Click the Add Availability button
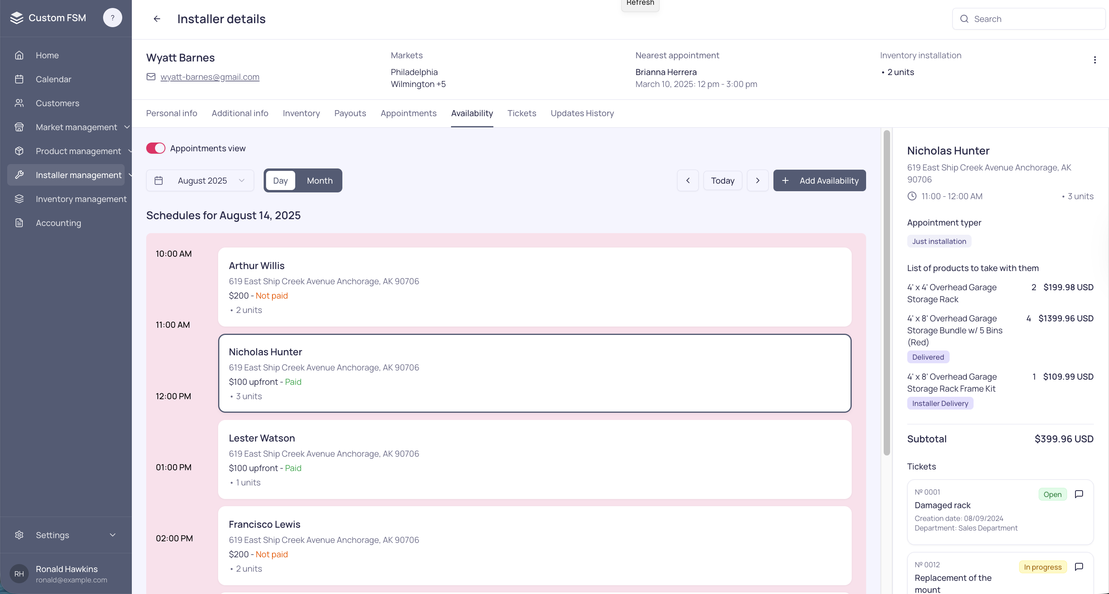Screen dimensions: 1109x594 click(819, 180)
